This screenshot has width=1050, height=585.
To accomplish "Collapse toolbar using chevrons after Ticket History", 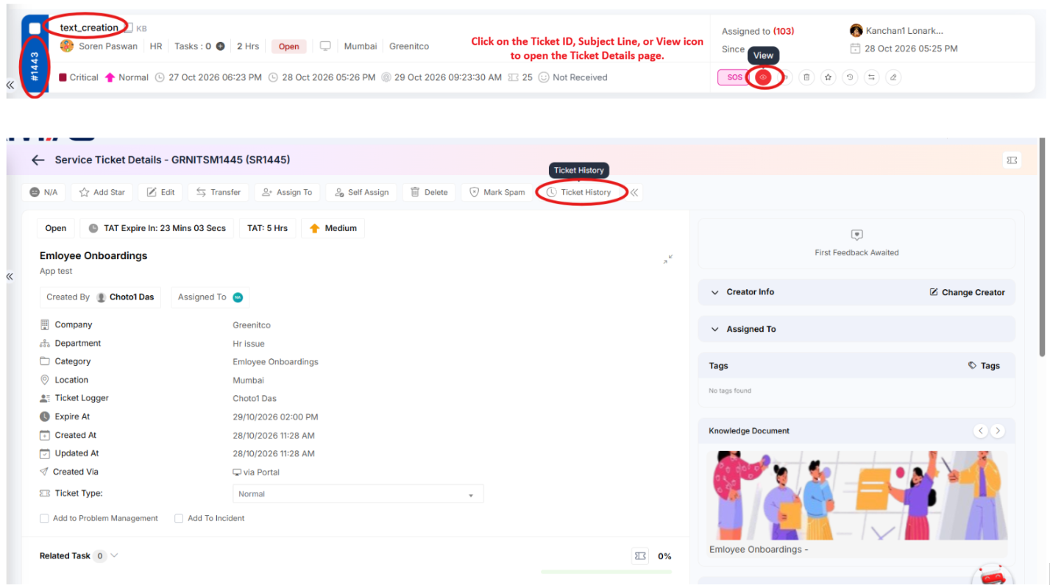I will pyautogui.click(x=634, y=193).
